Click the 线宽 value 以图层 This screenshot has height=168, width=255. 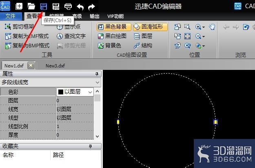coord(75,109)
